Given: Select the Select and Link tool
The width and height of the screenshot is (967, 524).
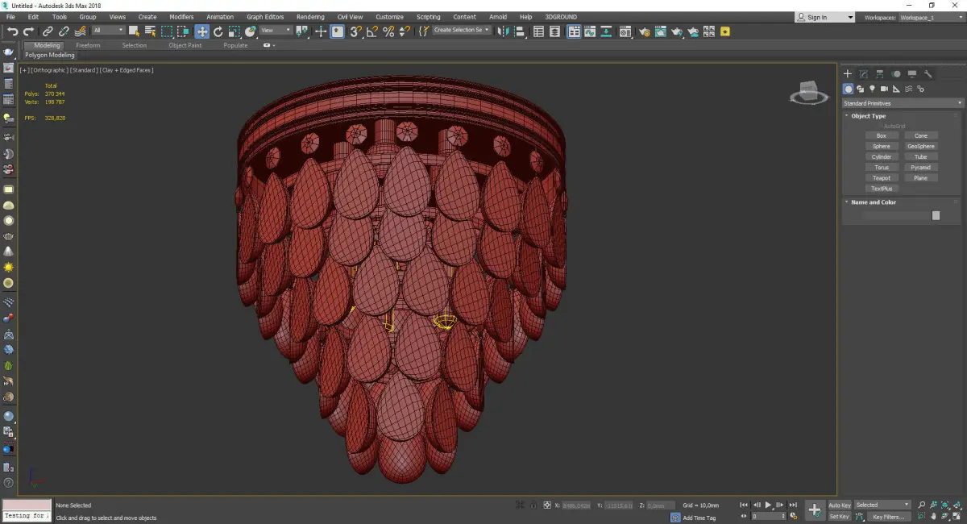Looking at the screenshot, I should (48, 31).
